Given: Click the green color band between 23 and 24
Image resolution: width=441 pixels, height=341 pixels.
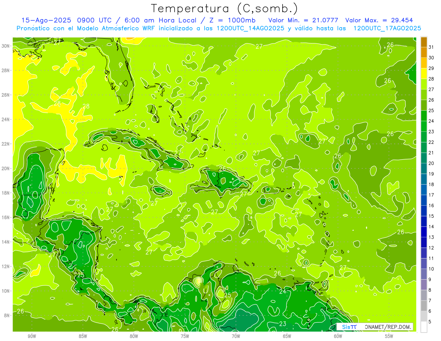Looking at the screenshot, I should 424,127.
